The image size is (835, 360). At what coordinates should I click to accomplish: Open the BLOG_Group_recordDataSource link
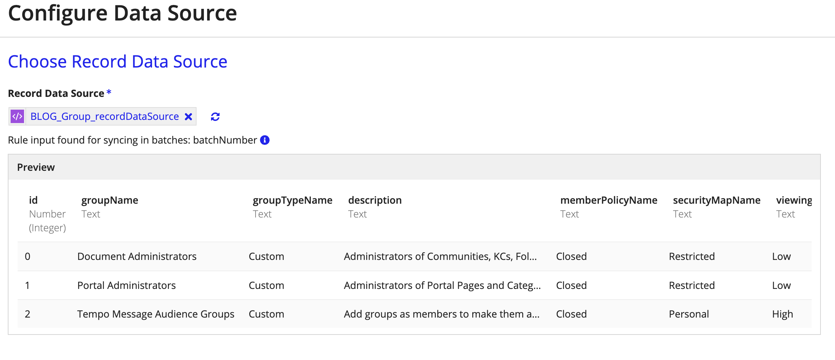click(x=104, y=116)
